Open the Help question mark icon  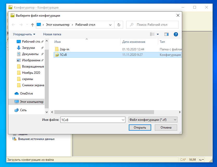coord(176,34)
